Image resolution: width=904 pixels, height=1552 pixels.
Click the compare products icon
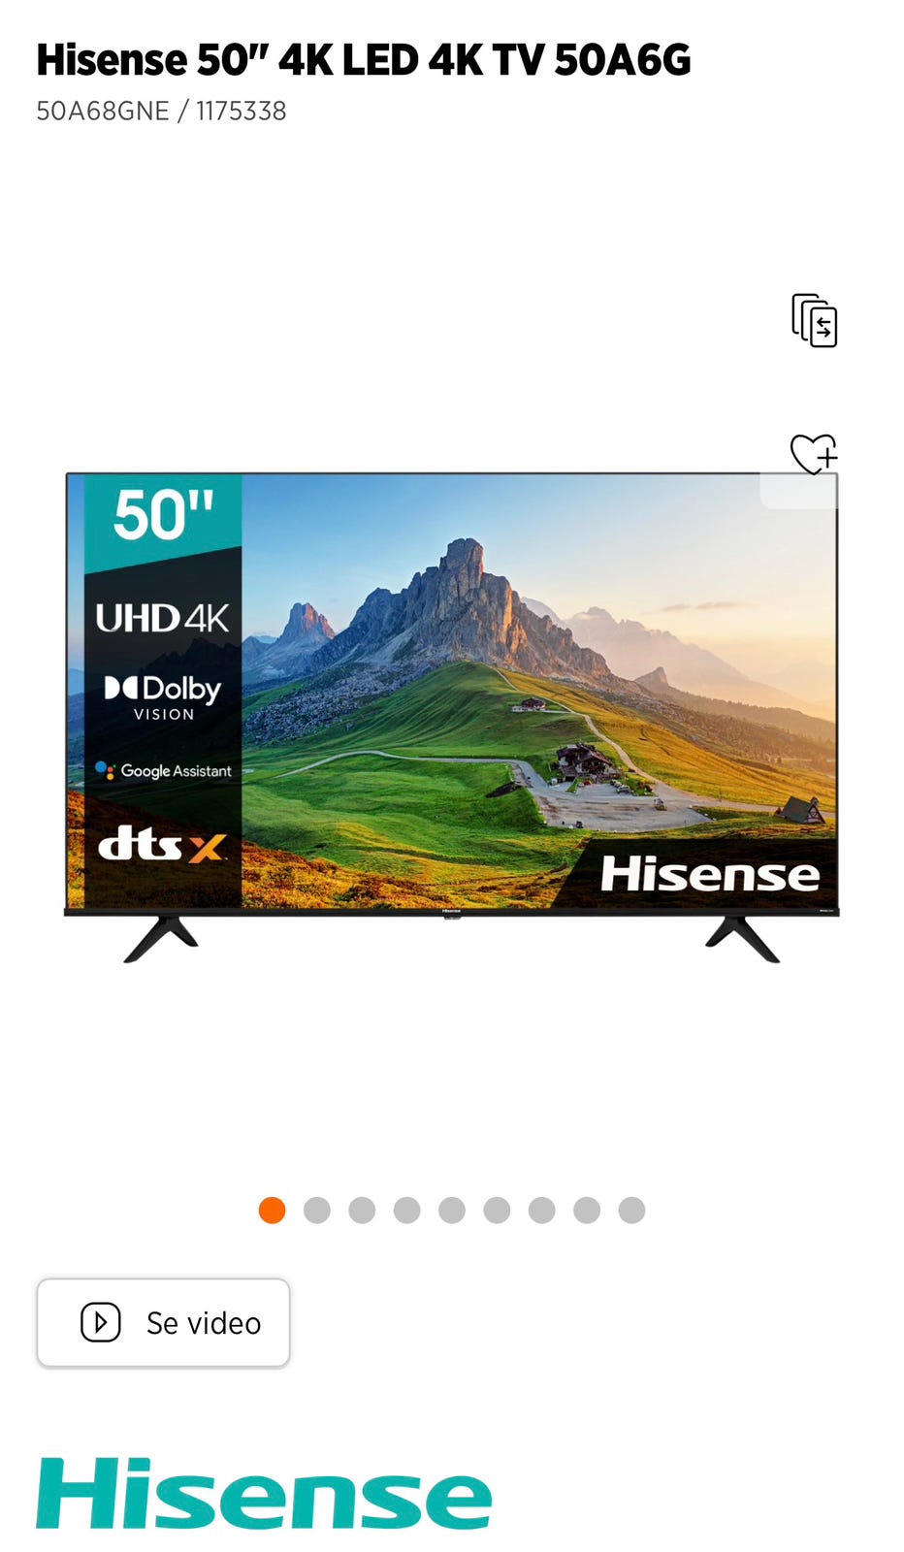(x=814, y=320)
